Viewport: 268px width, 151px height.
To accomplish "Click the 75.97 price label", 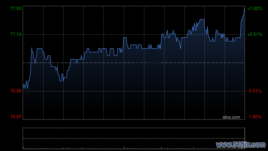I will pyautogui.click(x=16, y=117).
